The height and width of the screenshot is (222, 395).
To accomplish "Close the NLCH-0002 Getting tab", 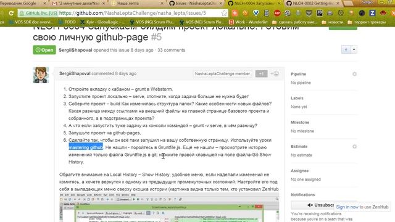I will (338, 4).
